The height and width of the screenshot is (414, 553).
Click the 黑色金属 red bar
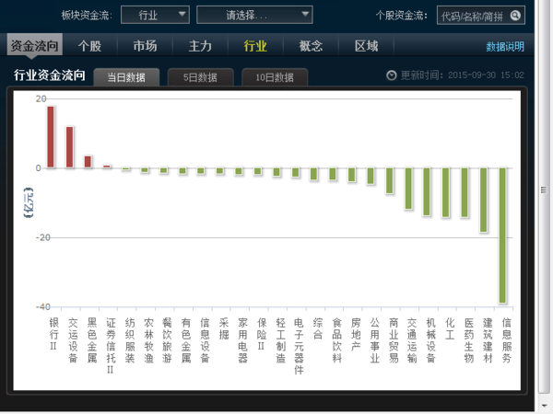point(88,162)
